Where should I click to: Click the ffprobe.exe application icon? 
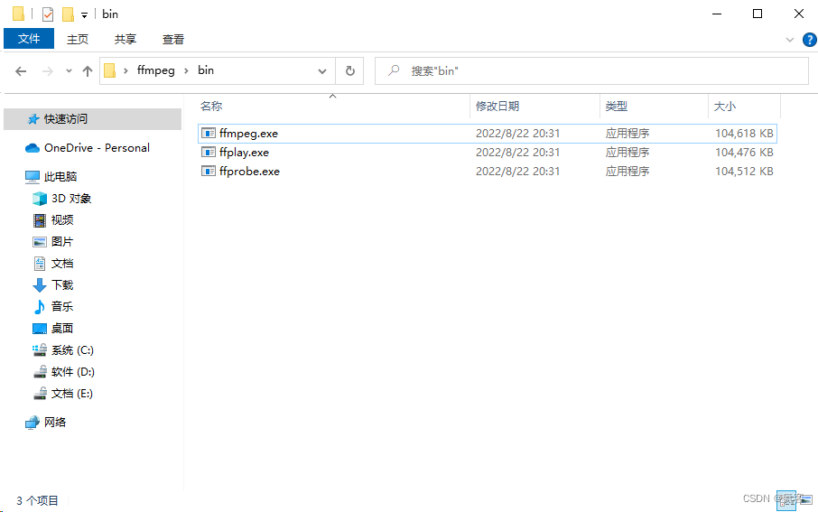(209, 172)
